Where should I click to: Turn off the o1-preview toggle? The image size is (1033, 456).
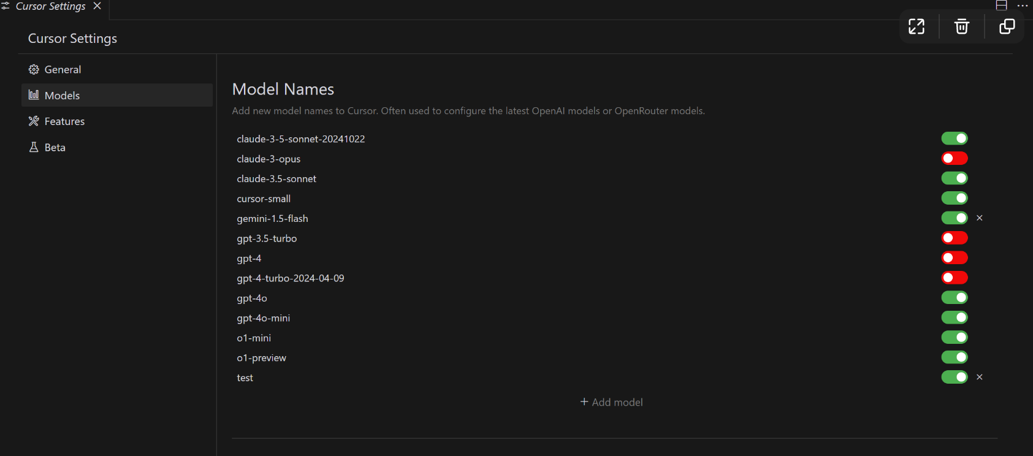pyautogui.click(x=955, y=357)
